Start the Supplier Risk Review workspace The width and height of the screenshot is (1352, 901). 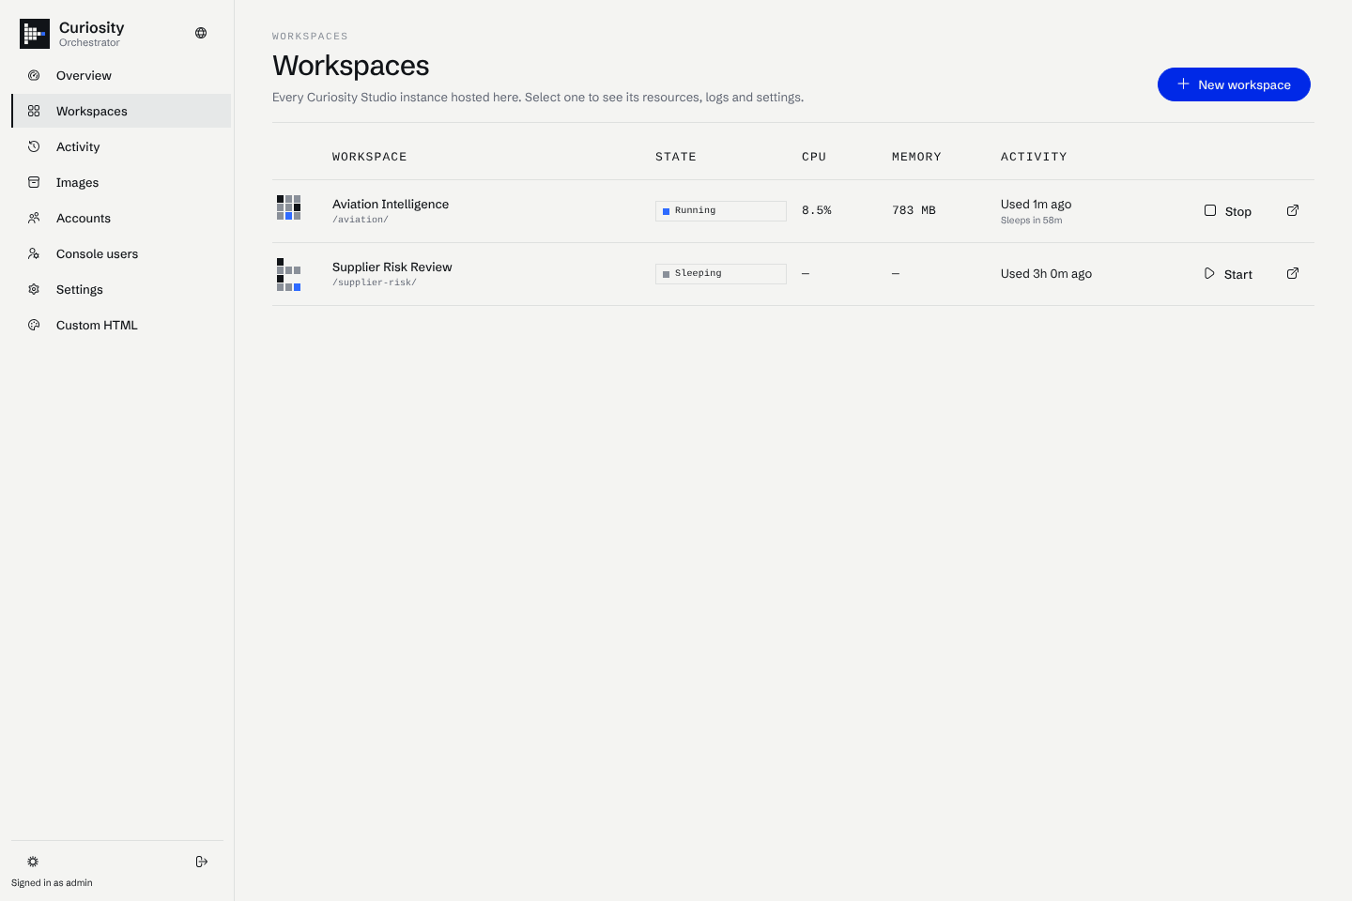pos(1228,274)
